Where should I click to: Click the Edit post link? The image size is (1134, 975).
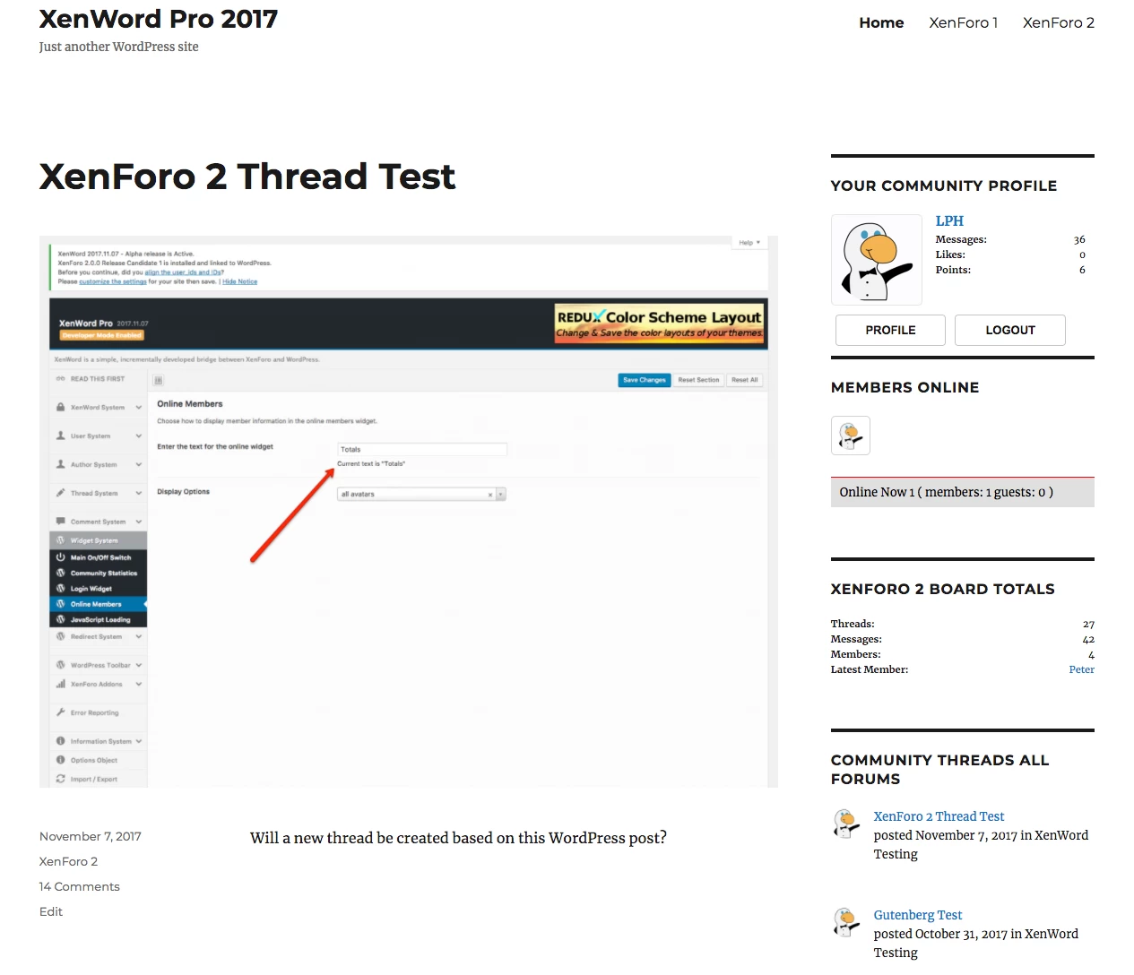pyautogui.click(x=51, y=911)
